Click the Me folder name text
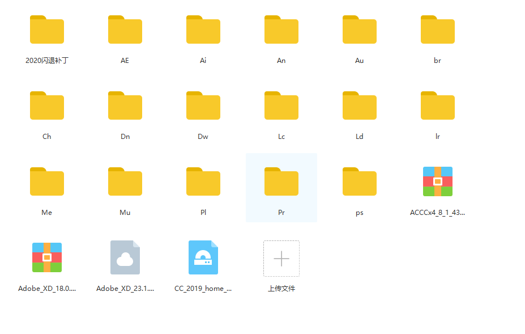 click(x=46, y=213)
